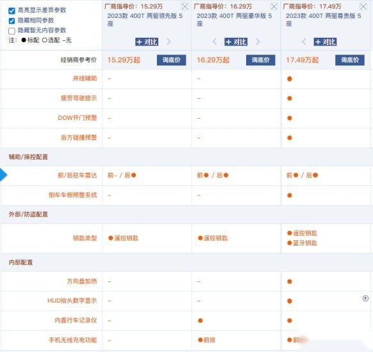Click the 钥匙类型 parameter label
The image size is (373, 352).
click(x=85, y=238)
